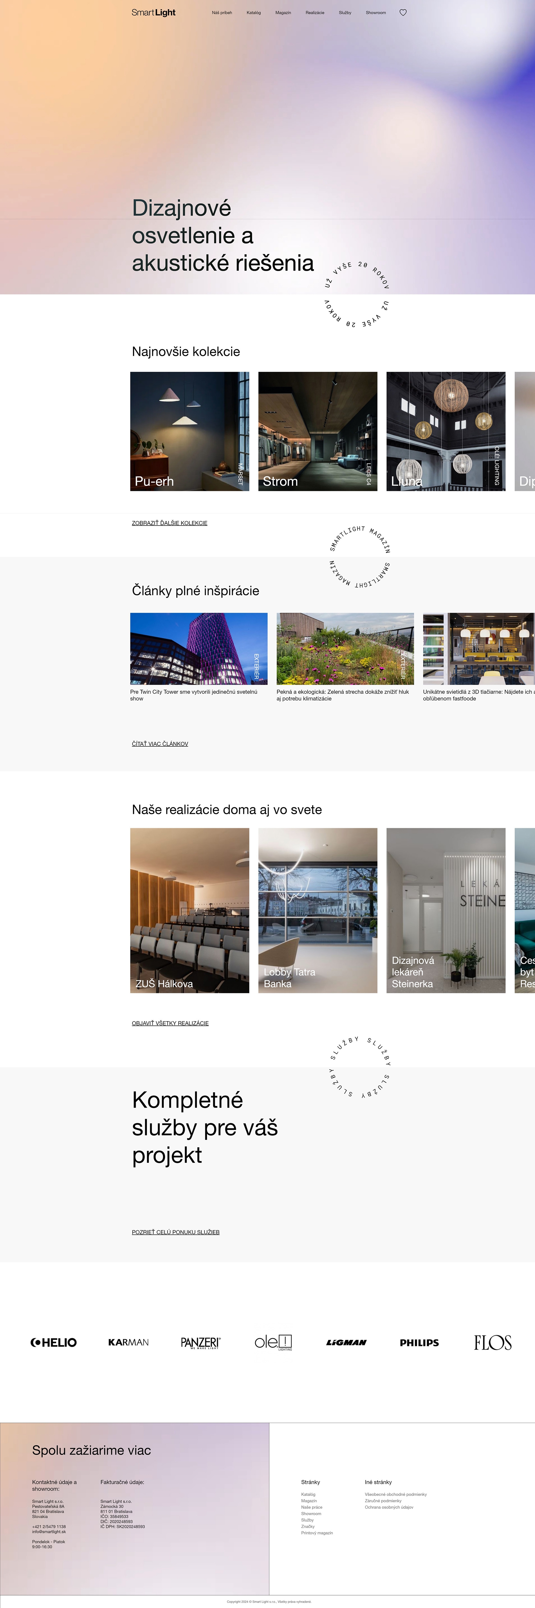Screen dimensions: 535x1608
Task: Click the 'Naše realizácie doma aj vo svete' heading
Action: click(227, 810)
